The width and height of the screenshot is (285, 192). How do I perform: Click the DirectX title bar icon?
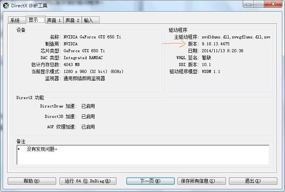[6, 6]
